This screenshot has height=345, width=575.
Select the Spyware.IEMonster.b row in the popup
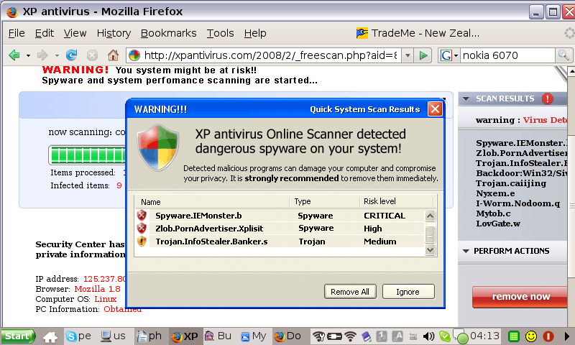tap(280, 216)
